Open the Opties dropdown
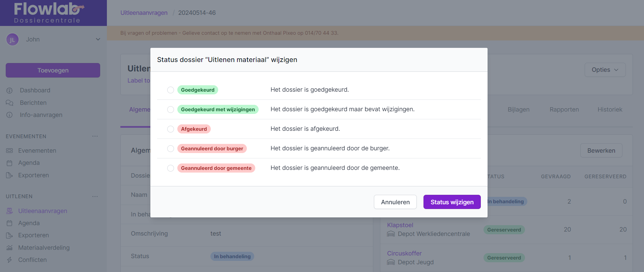Screen dimensions: 644x272 605,70
